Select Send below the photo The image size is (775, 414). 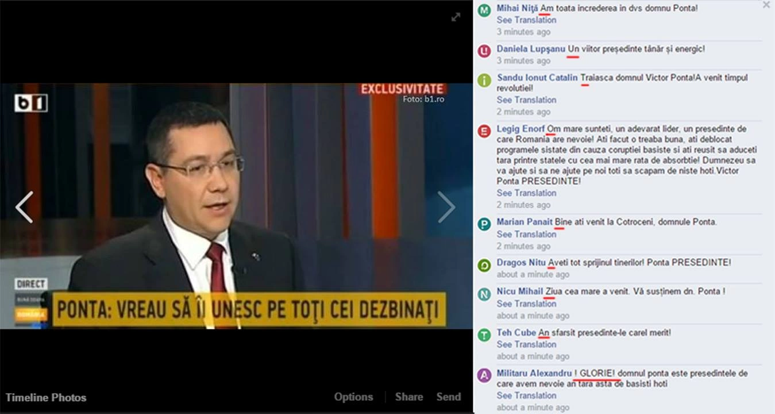[x=449, y=397]
